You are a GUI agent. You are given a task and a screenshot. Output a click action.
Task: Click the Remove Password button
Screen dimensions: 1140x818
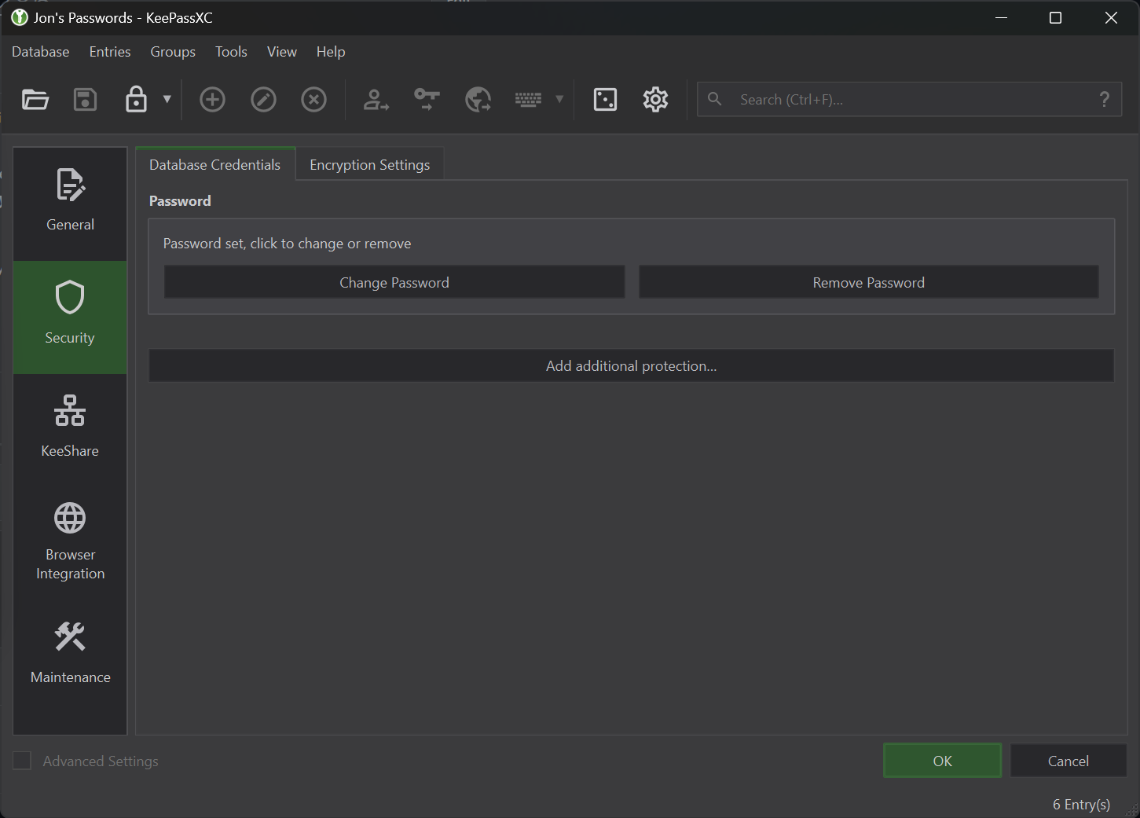click(x=869, y=282)
